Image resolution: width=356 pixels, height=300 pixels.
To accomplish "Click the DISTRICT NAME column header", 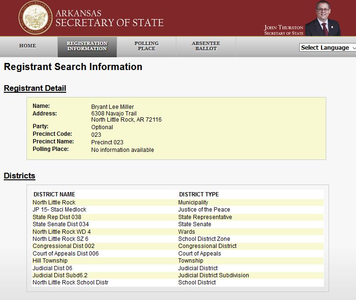I will (54, 194).
